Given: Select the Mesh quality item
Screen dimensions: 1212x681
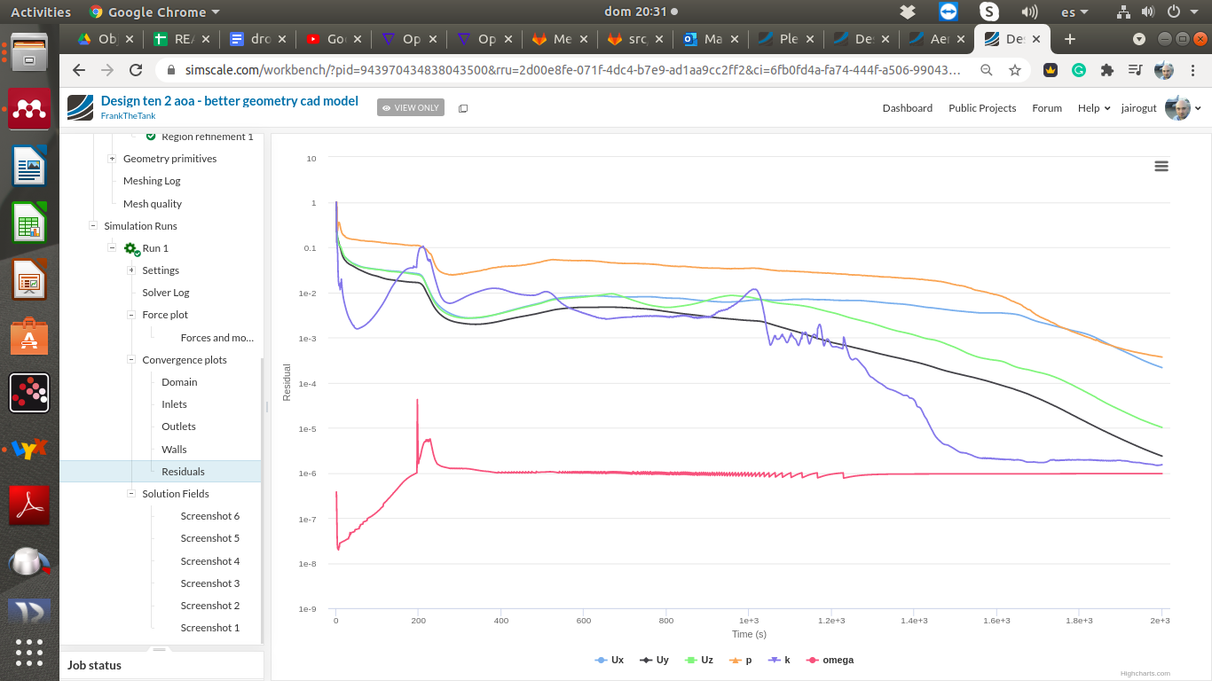Looking at the screenshot, I should coord(153,204).
